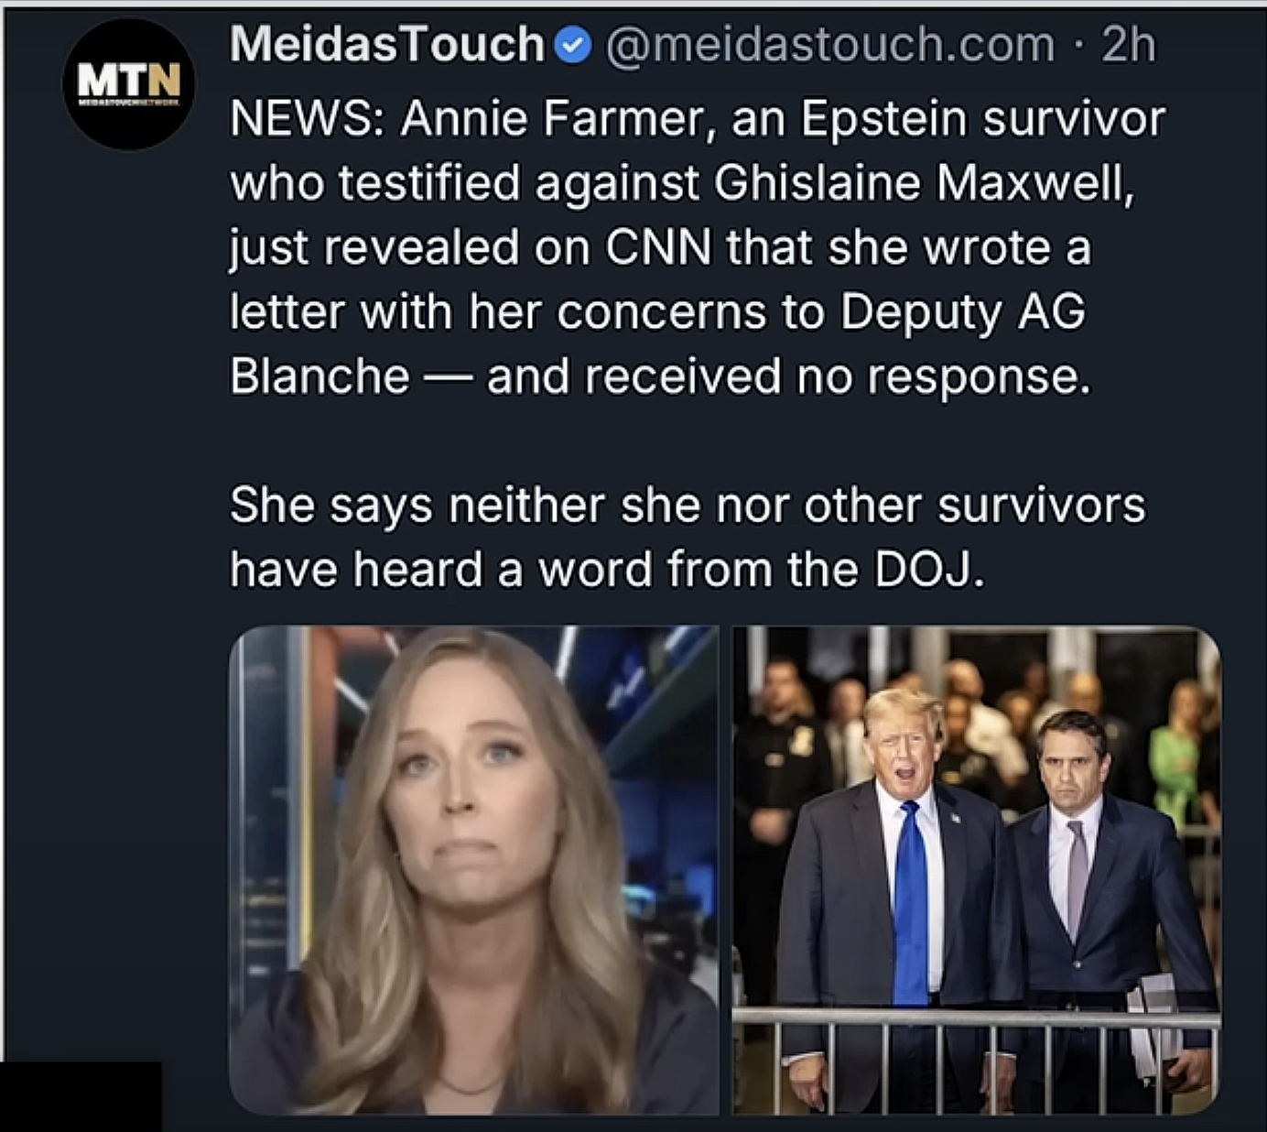
Task: Click the black rectangle in bottom-left corner
Action: click(81, 1096)
